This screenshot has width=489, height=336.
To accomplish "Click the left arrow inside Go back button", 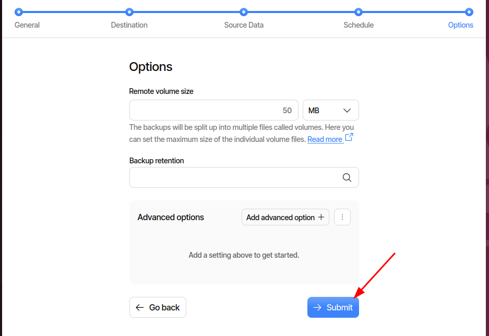I will point(139,307).
